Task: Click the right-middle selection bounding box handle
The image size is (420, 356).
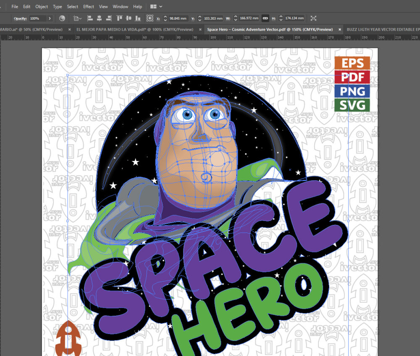Action: click(348, 221)
